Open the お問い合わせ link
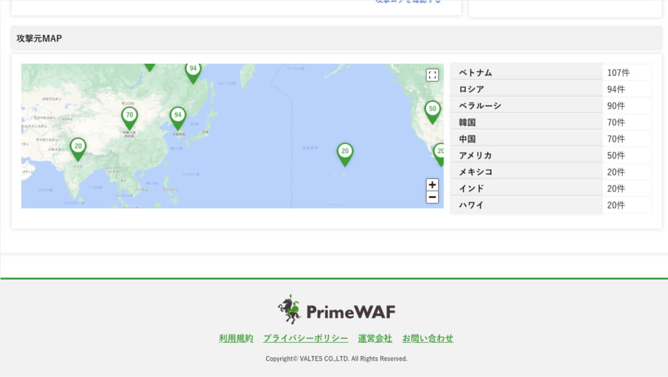Screen dimensions: 668x377 [x=428, y=338]
